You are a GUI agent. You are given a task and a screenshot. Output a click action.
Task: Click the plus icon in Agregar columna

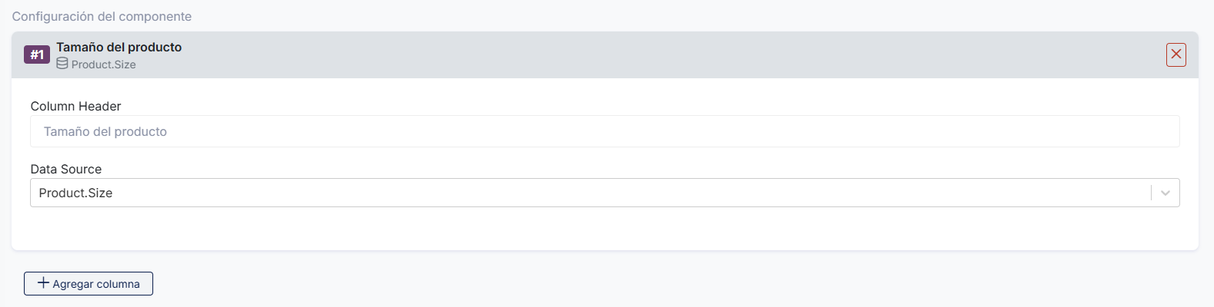click(44, 283)
